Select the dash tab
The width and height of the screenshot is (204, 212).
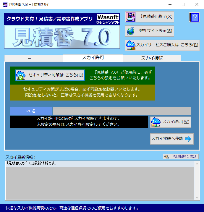(34, 58)
